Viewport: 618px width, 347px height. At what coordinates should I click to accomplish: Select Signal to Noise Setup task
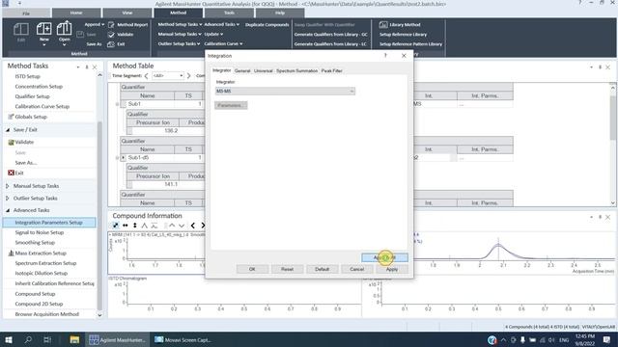[40, 232]
